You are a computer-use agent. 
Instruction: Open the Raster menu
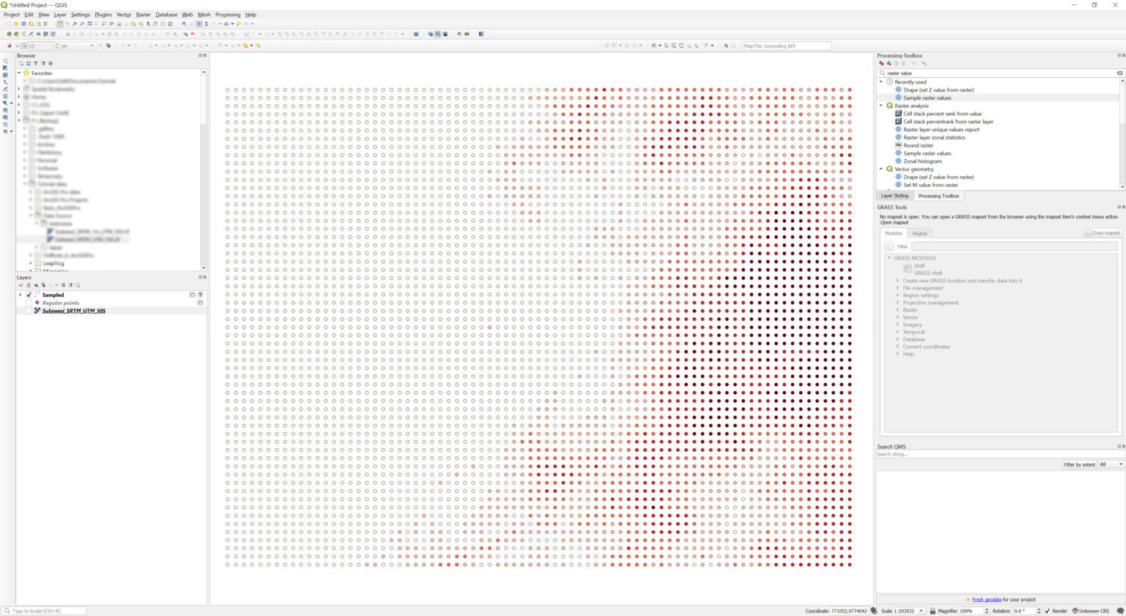click(x=143, y=15)
